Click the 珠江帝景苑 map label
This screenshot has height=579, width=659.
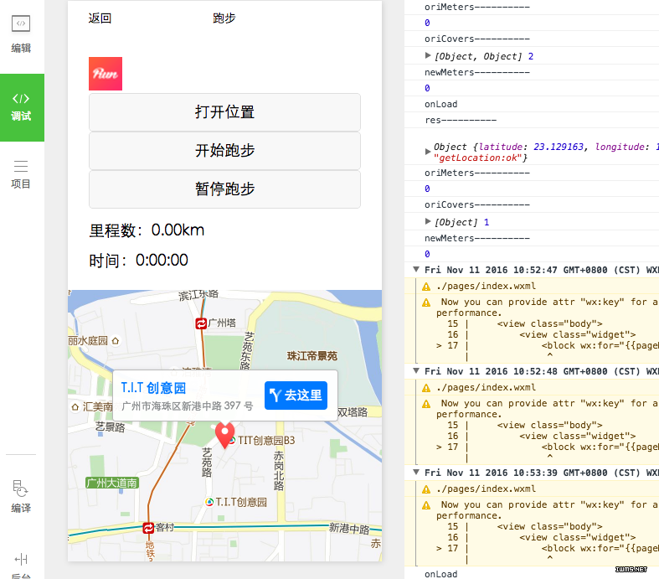pyautogui.click(x=312, y=356)
